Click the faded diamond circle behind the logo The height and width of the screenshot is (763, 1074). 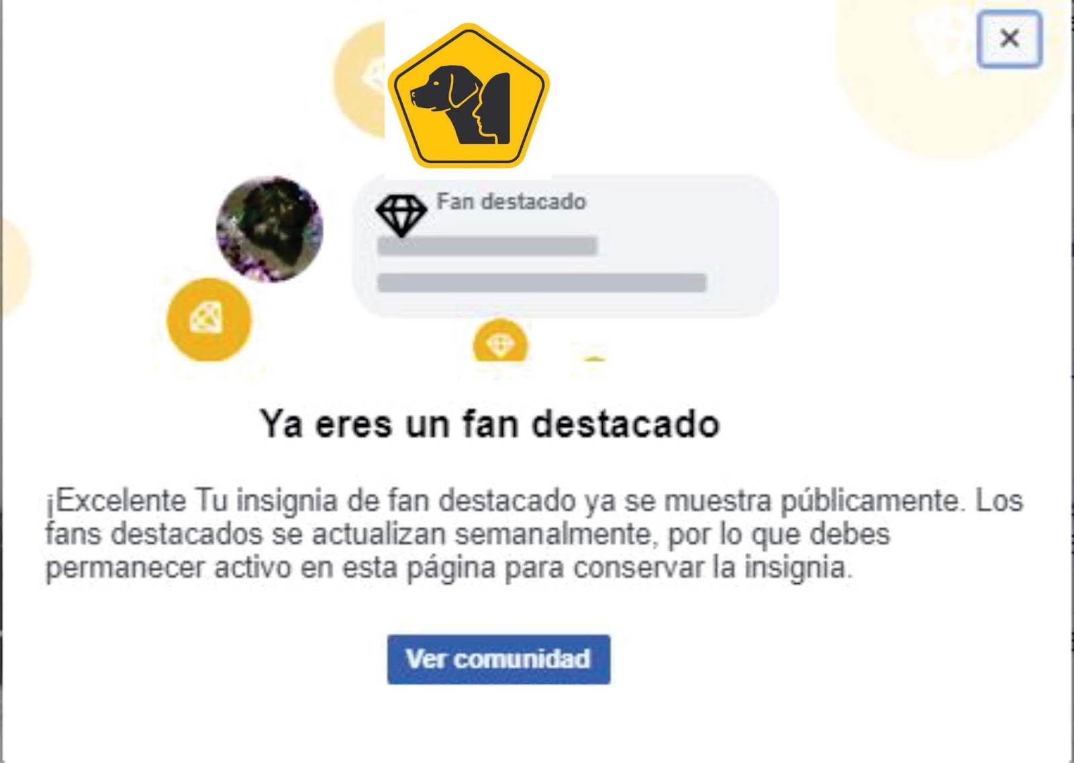360,79
